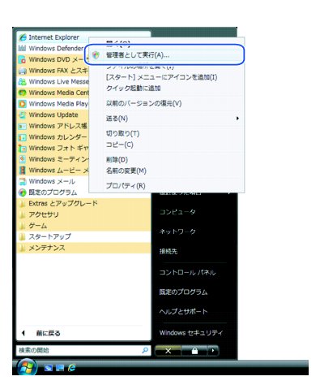This screenshot has height=385, width=320.
Task: Expand the スタートアップ folder
Action: pyautogui.click(x=83, y=237)
